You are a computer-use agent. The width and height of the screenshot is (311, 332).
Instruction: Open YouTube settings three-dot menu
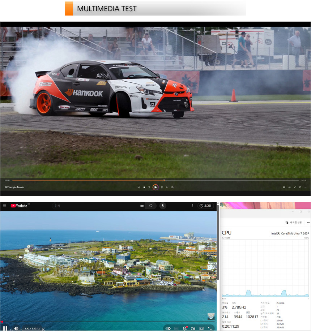point(192,206)
